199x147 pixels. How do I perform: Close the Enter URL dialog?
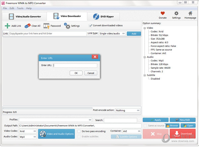pos(95,57)
